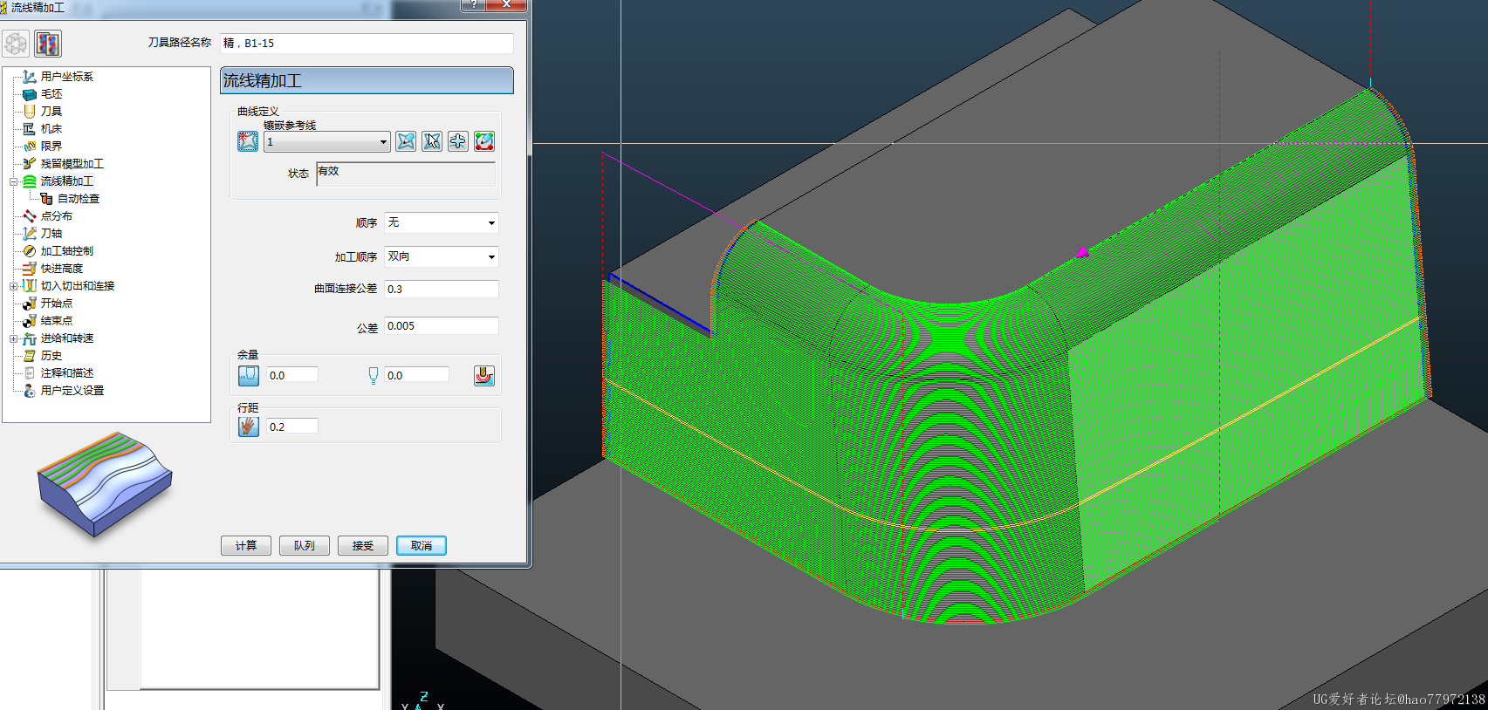Open the 刀轴 tool axis page

(x=51, y=234)
